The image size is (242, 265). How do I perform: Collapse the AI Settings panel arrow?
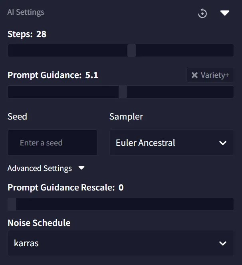(x=225, y=13)
